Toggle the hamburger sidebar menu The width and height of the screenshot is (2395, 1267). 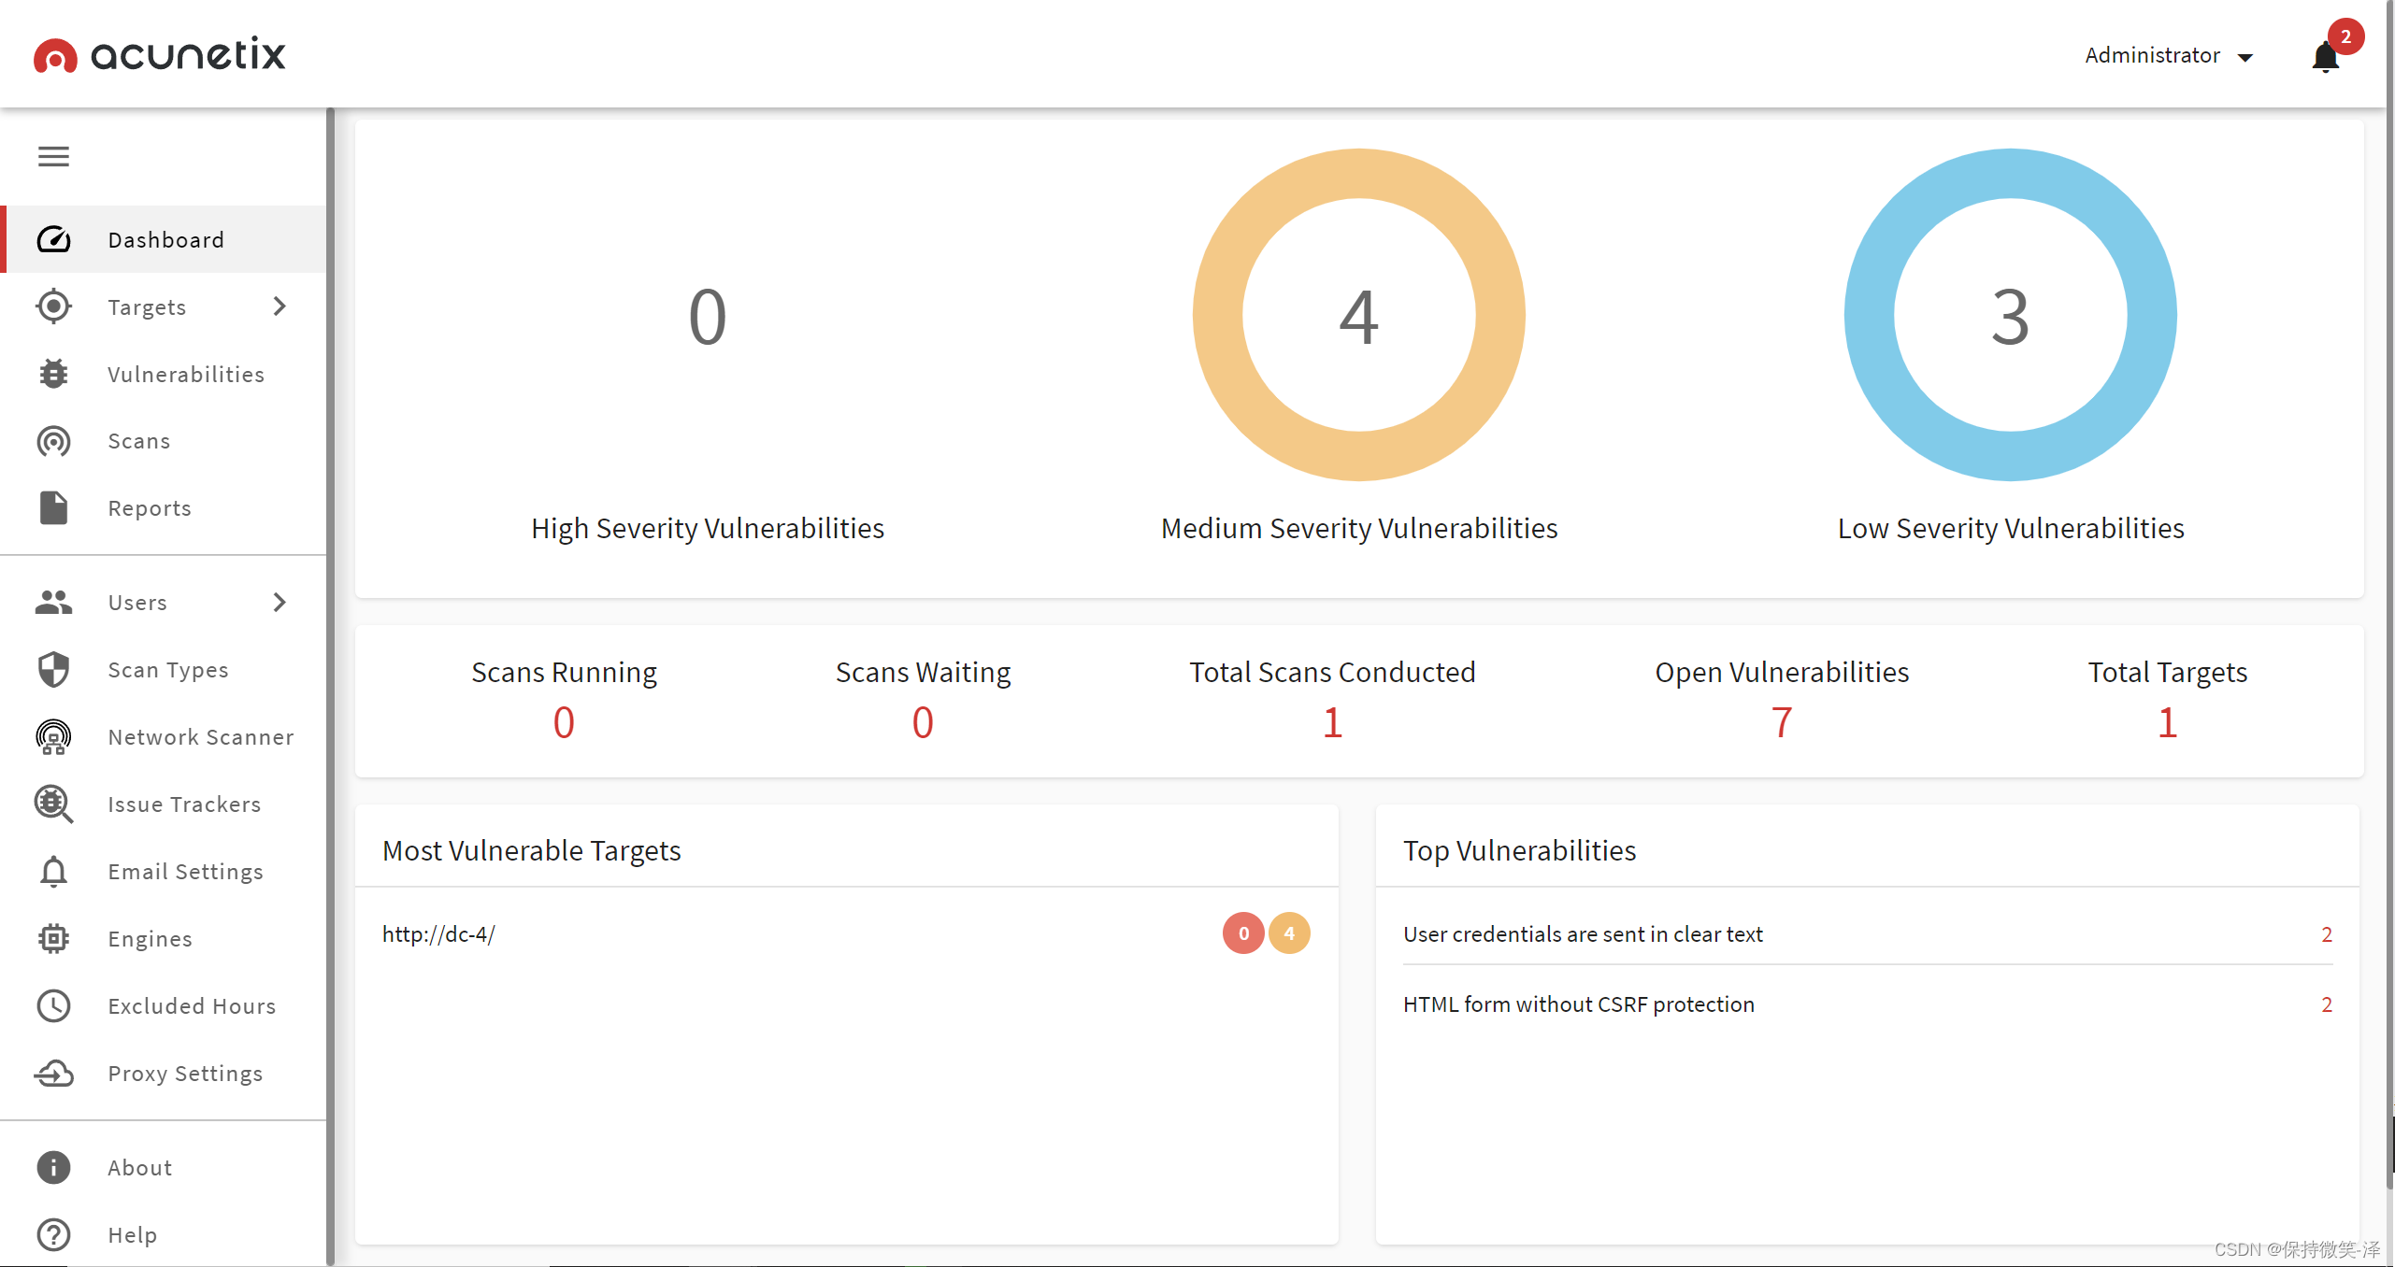pos(53,156)
